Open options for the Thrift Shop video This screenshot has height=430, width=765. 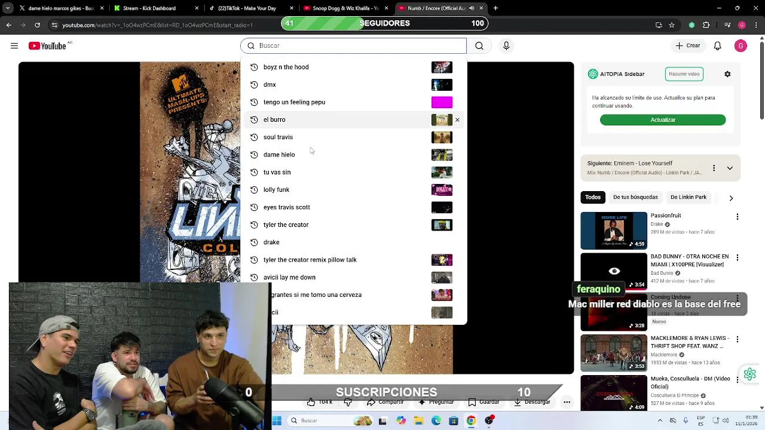[738, 339]
